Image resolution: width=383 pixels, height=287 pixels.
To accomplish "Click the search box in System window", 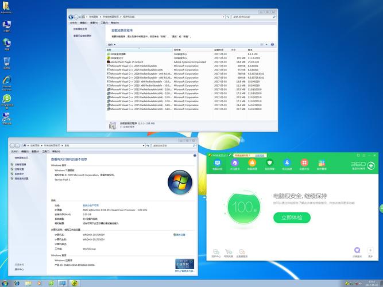I will (x=173, y=146).
